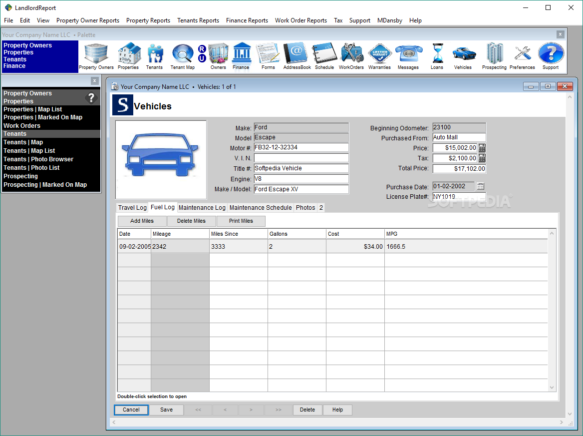Viewport: 583px width, 436px height.
Task: Open Property Owners palette icon
Action: click(96, 56)
